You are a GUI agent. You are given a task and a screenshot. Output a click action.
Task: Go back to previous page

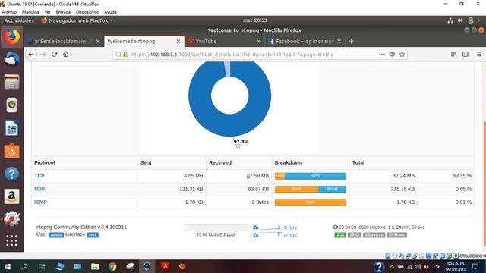pos(31,54)
